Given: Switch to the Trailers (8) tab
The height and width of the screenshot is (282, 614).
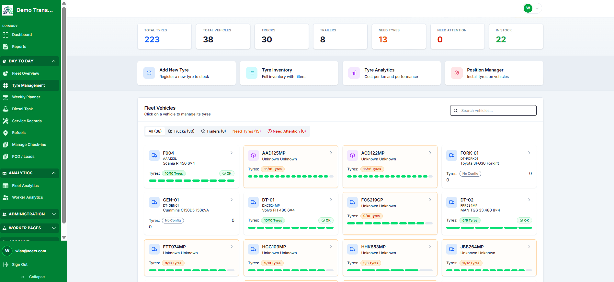Looking at the screenshot, I should (214, 131).
